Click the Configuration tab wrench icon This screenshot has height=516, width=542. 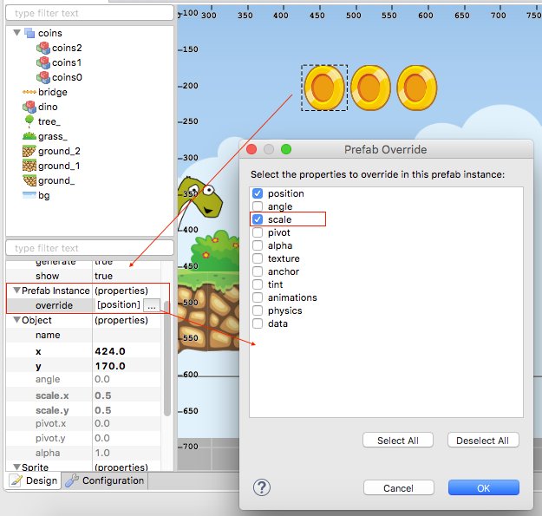point(72,480)
